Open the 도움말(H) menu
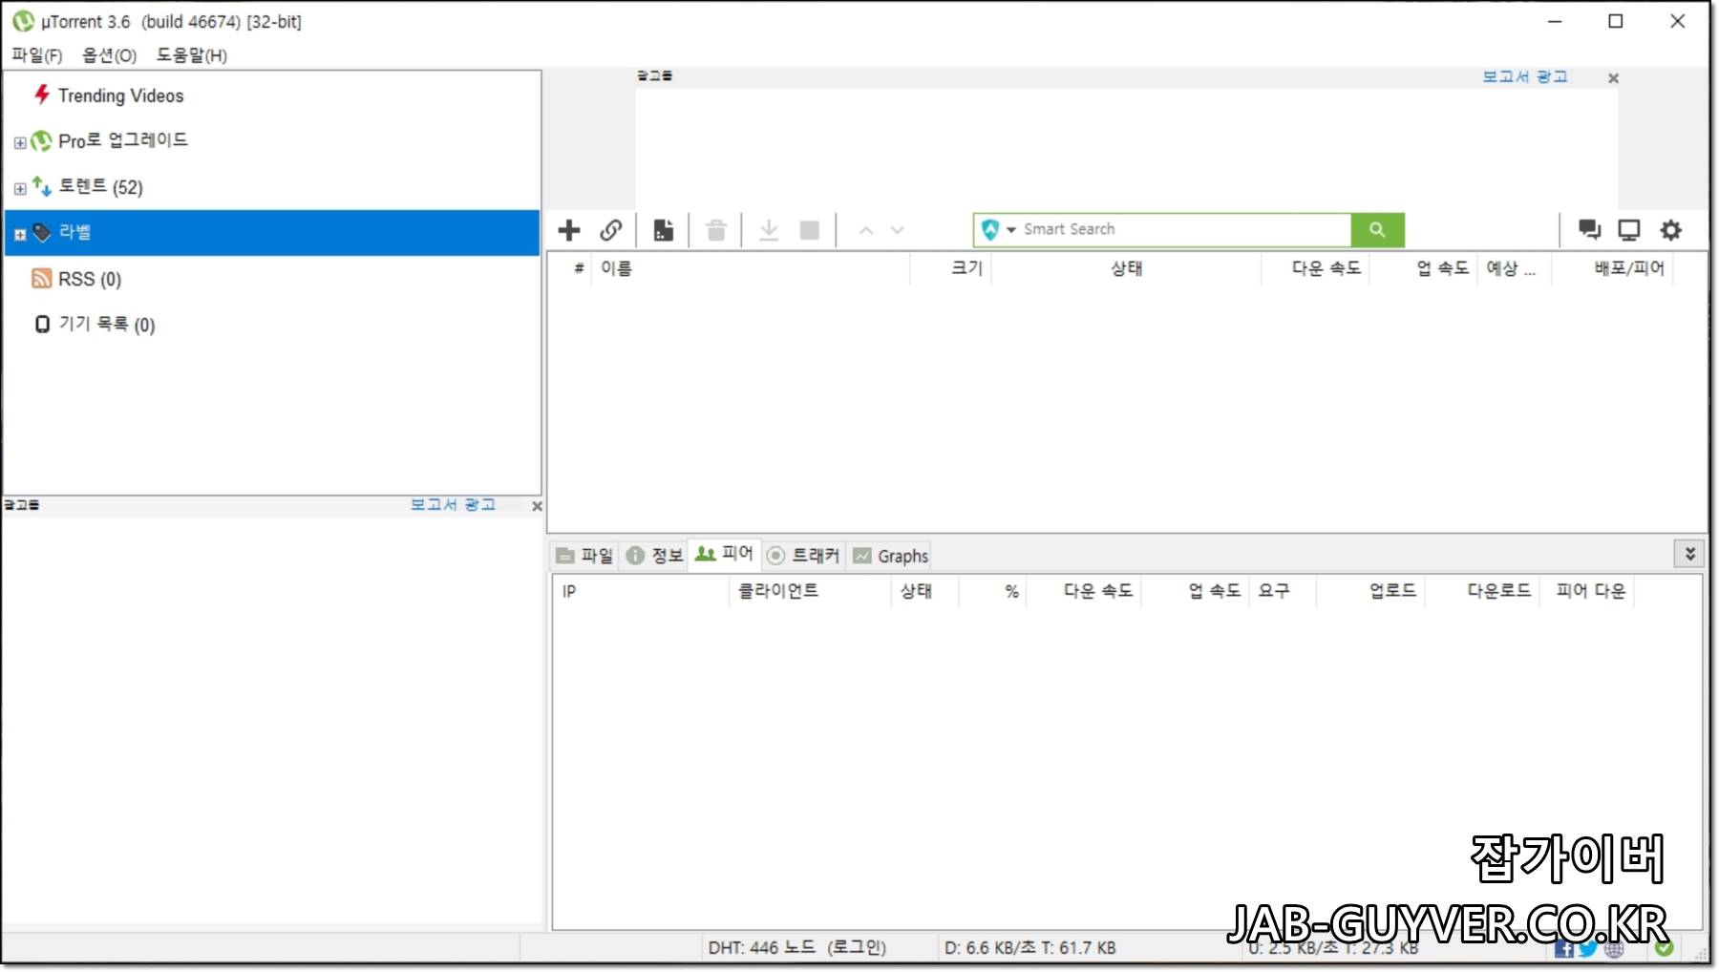 [192, 55]
